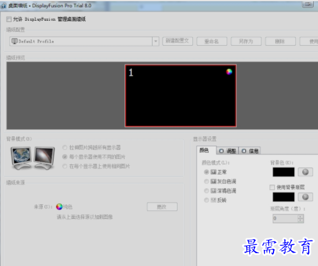318x266 pixels.
Task: Open background color picker button
Action: pos(305,172)
